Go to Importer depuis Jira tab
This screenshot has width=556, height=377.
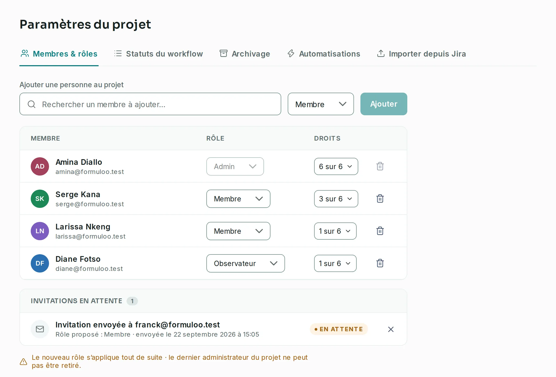421,54
